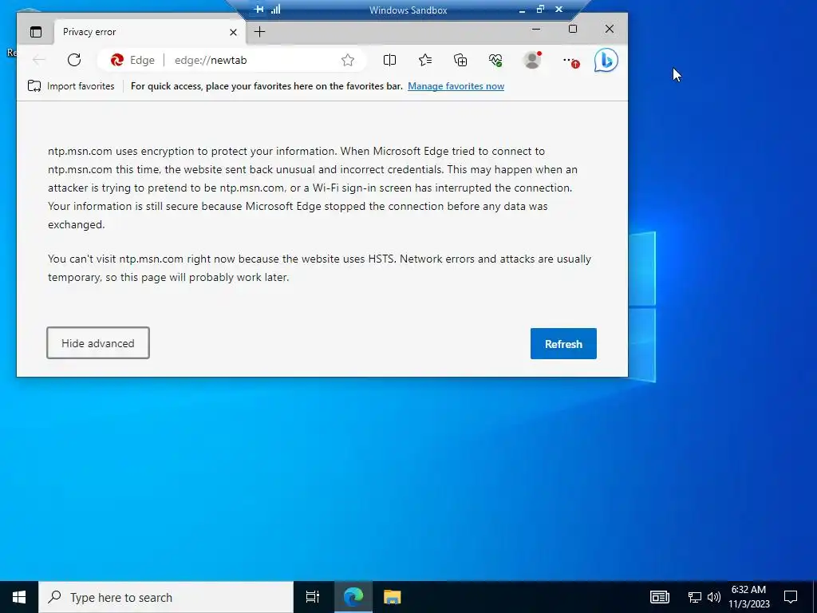
Task: Open the user profile avatar
Action: pyautogui.click(x=532, y=60)
